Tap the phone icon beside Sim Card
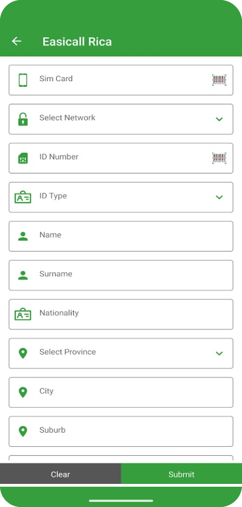 pyautogui.click(x=23, y=80)
